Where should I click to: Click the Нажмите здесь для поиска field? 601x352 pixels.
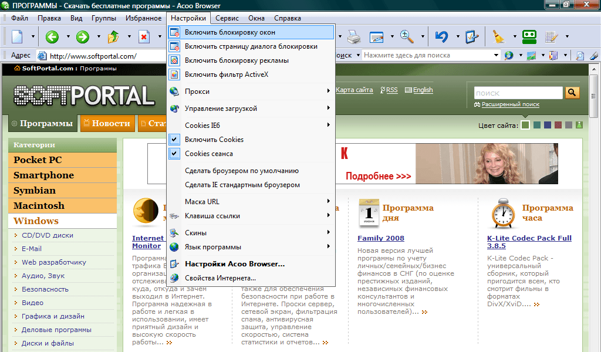click(427, 55)
